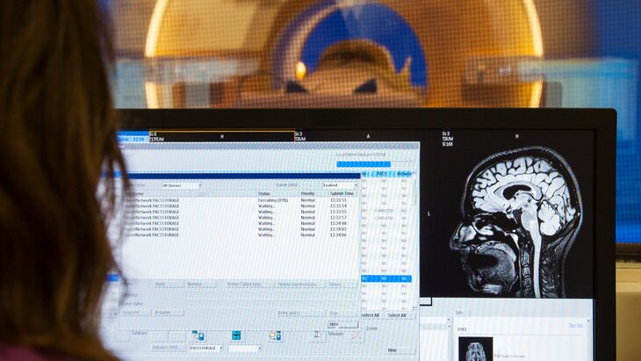
Task: Click the Manager icon in the bottom toolbar
Action: click(x=317, y=335)
